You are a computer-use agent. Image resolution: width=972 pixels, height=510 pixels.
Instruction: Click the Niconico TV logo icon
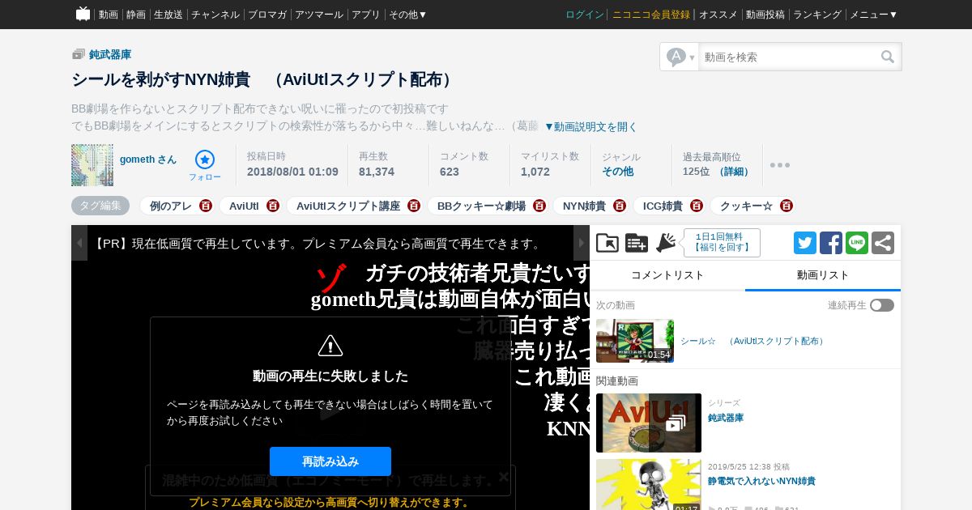[83, 14]
